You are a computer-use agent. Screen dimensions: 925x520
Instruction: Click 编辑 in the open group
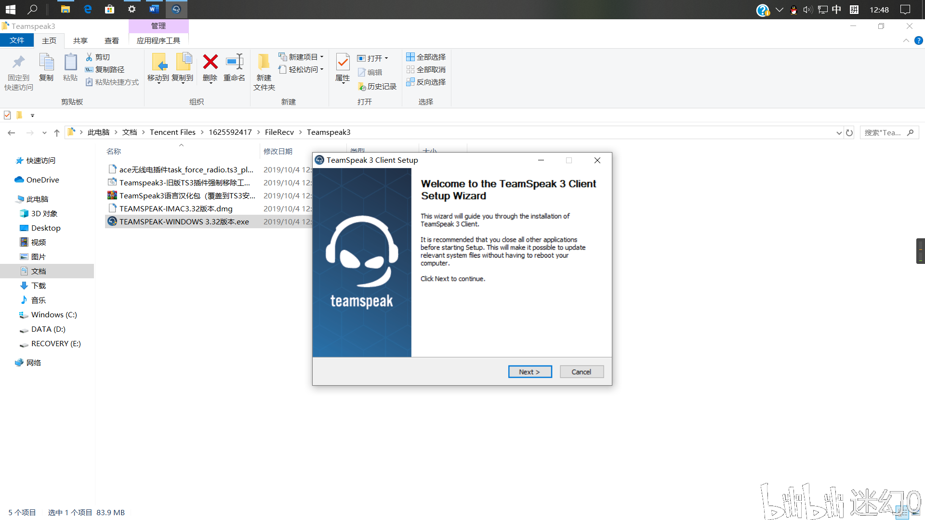coord(370,72)
